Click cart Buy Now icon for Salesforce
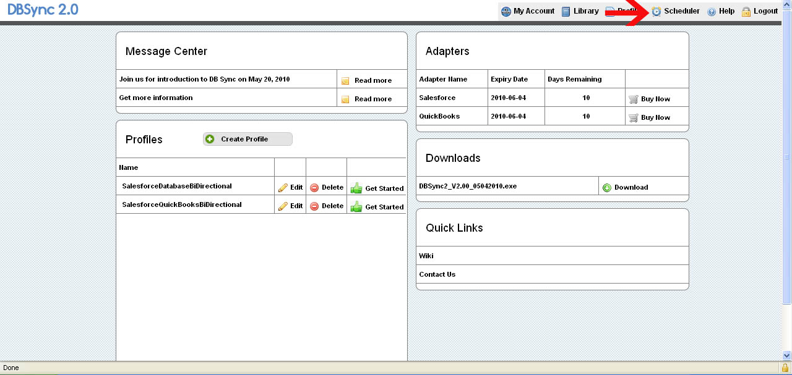Viewport: 792px width, 375px height. click(x=633, y=99)
